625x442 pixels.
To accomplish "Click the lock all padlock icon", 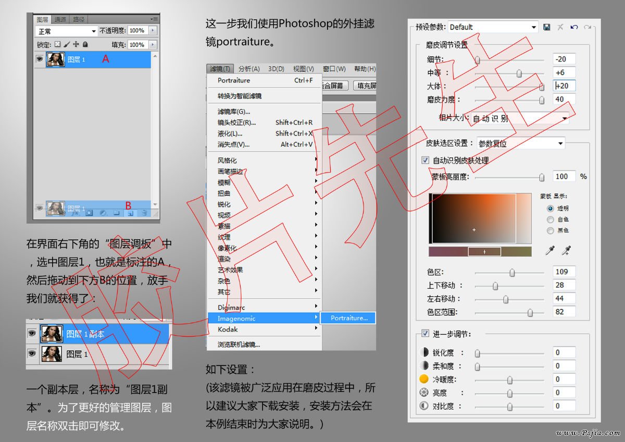I will pyautogui.click(x=85, y=45).
